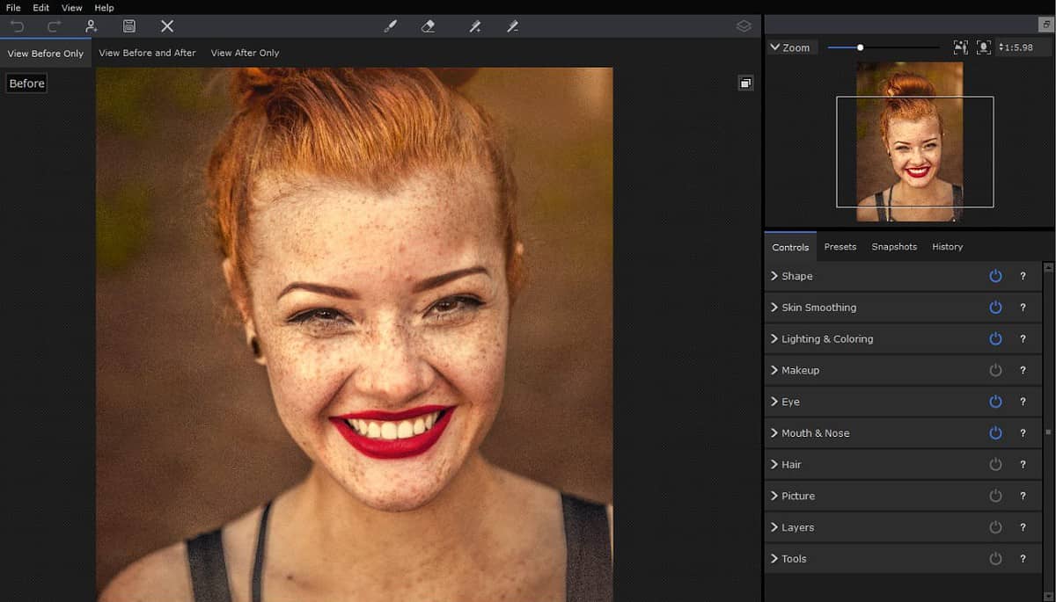Open the View menu
The height and width of the screenshot is (602, 1056).
point(71,7)
